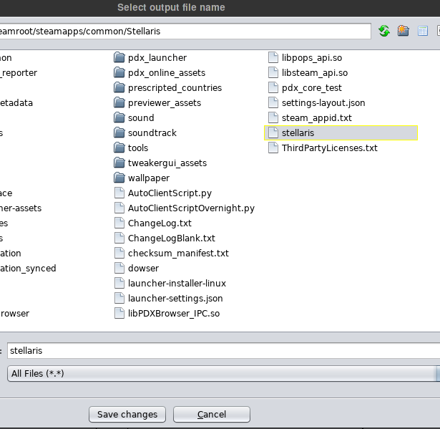Select the soundtrack folder name
The width and height of the screenshot is (440, 429).
(152, 133)
